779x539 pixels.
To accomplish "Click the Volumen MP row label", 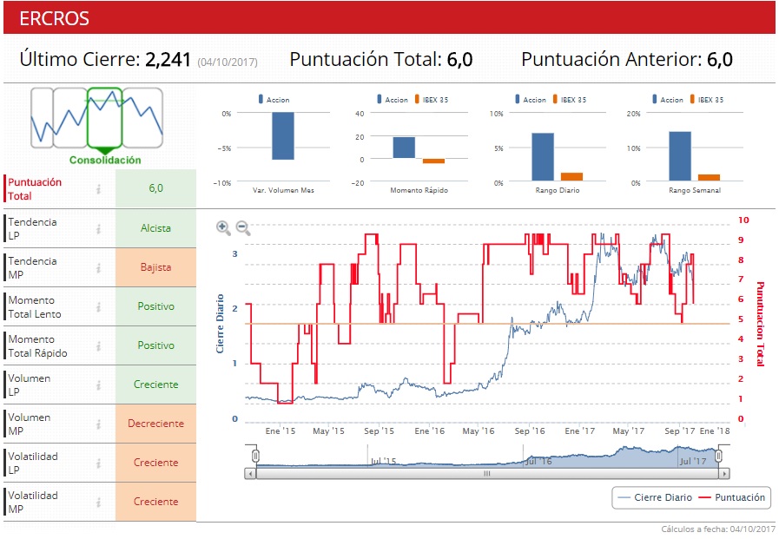I will coord(29,424).
